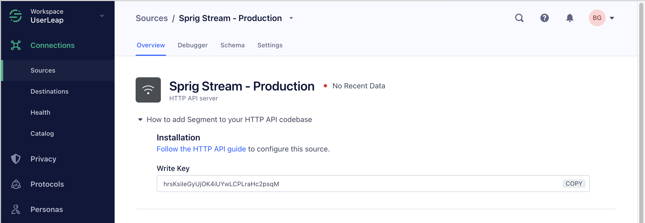Viewport: 645px width, 223px height.
Task: Click the Privacy shield icon
Action: [x=16, y=159]
